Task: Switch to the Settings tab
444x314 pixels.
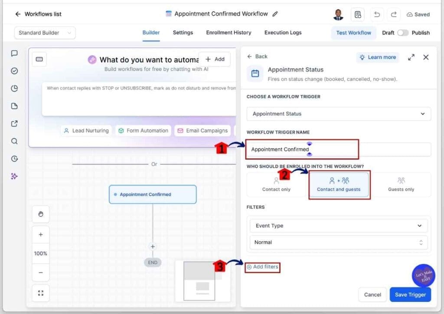Action: click(x=183, y=32)
